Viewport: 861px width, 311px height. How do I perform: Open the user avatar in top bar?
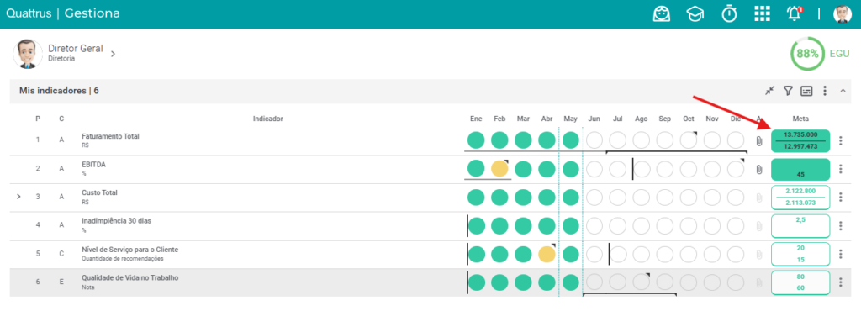843,13
